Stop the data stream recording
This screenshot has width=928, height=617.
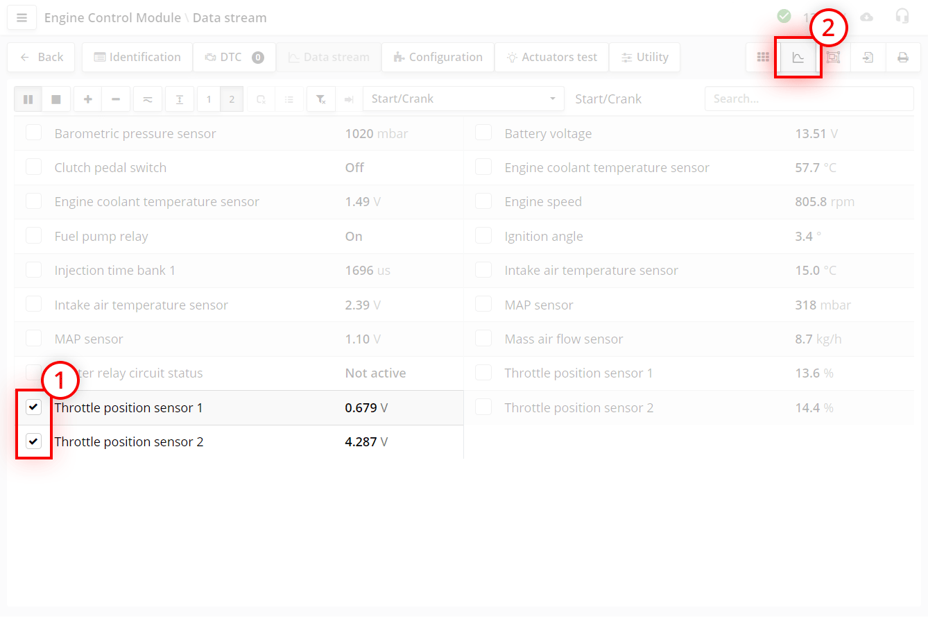coord(56,99)
